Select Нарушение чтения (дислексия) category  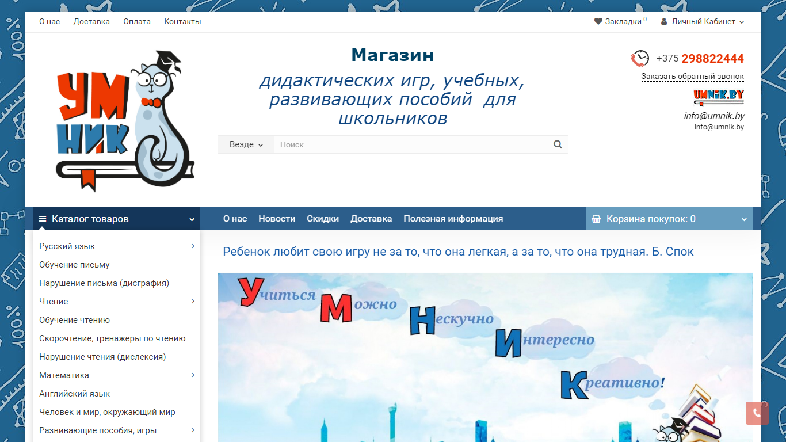point(102,357)
